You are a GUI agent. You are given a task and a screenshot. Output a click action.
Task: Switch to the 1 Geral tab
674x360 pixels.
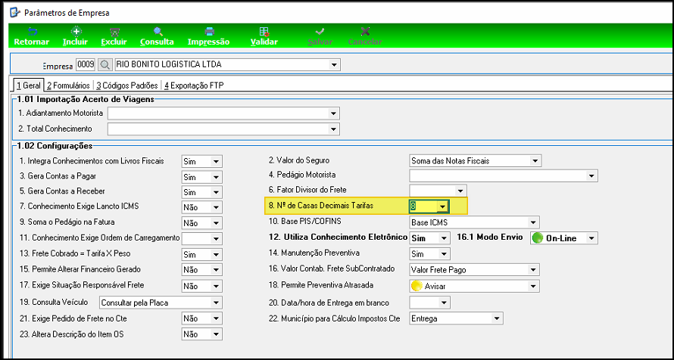[28, 85]
